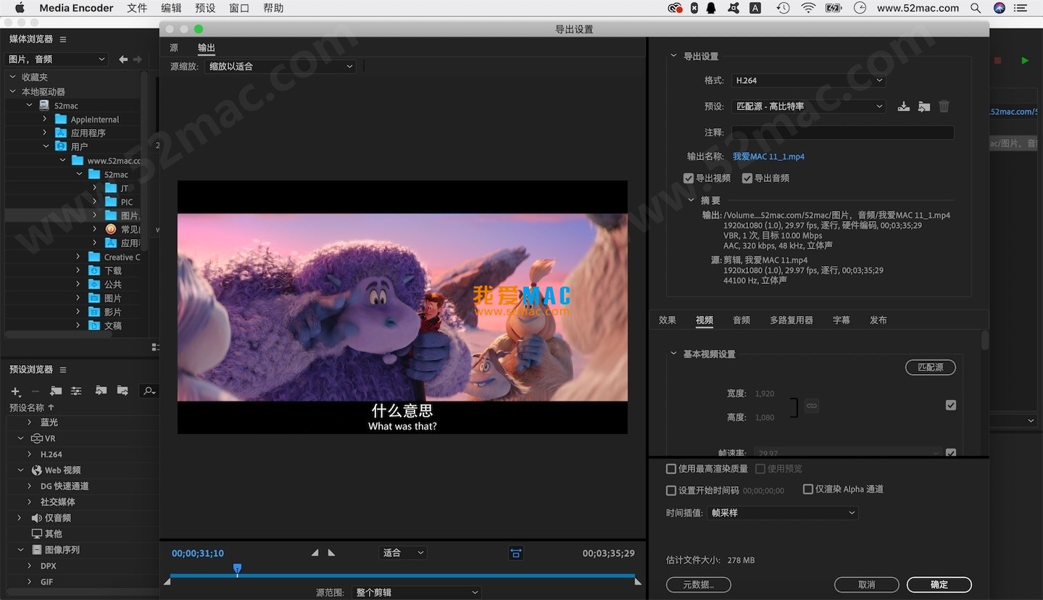Image resolution: width=1043 pixels, height=600 pixels.
Task: Open the 文件 menu in the menu bar
Action: (137, 8)
